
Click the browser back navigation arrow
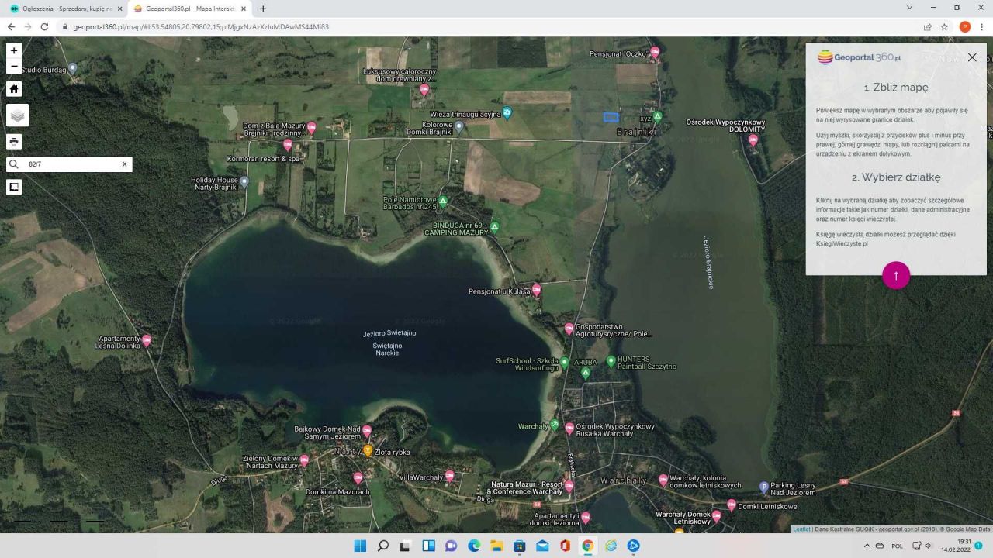10,26
